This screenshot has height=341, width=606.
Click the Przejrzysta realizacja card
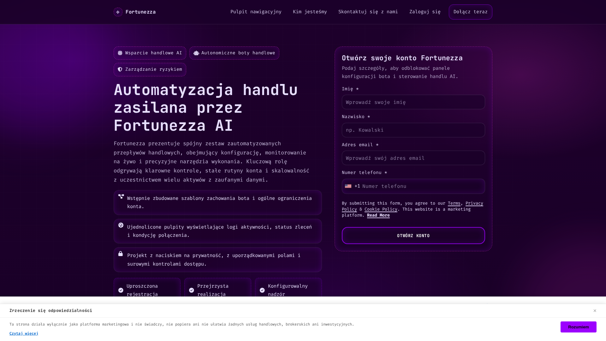tap(218, 287)
